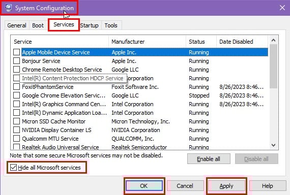
Task: Click the Stopped status of Google Chrome Elevation
Action: click(x=199, y=95)
